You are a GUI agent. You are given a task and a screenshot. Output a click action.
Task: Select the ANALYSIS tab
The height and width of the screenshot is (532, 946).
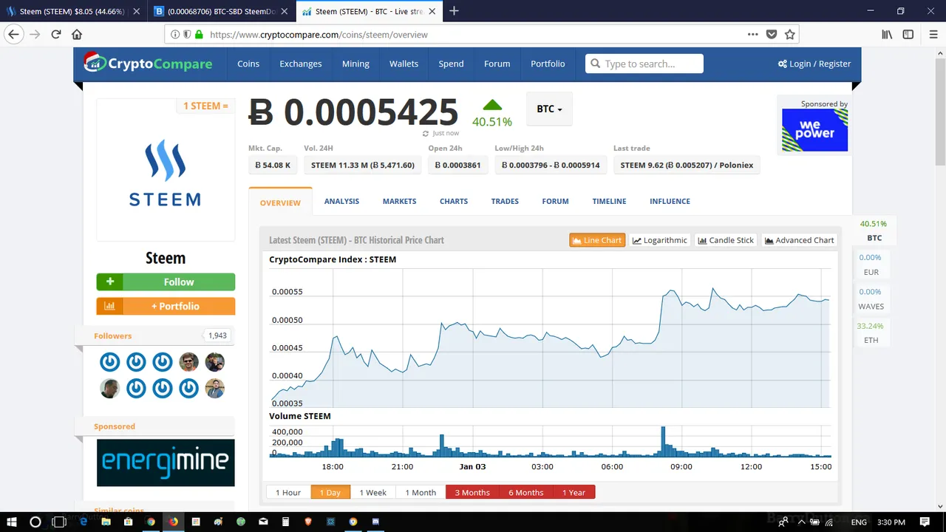click(341, 201)
